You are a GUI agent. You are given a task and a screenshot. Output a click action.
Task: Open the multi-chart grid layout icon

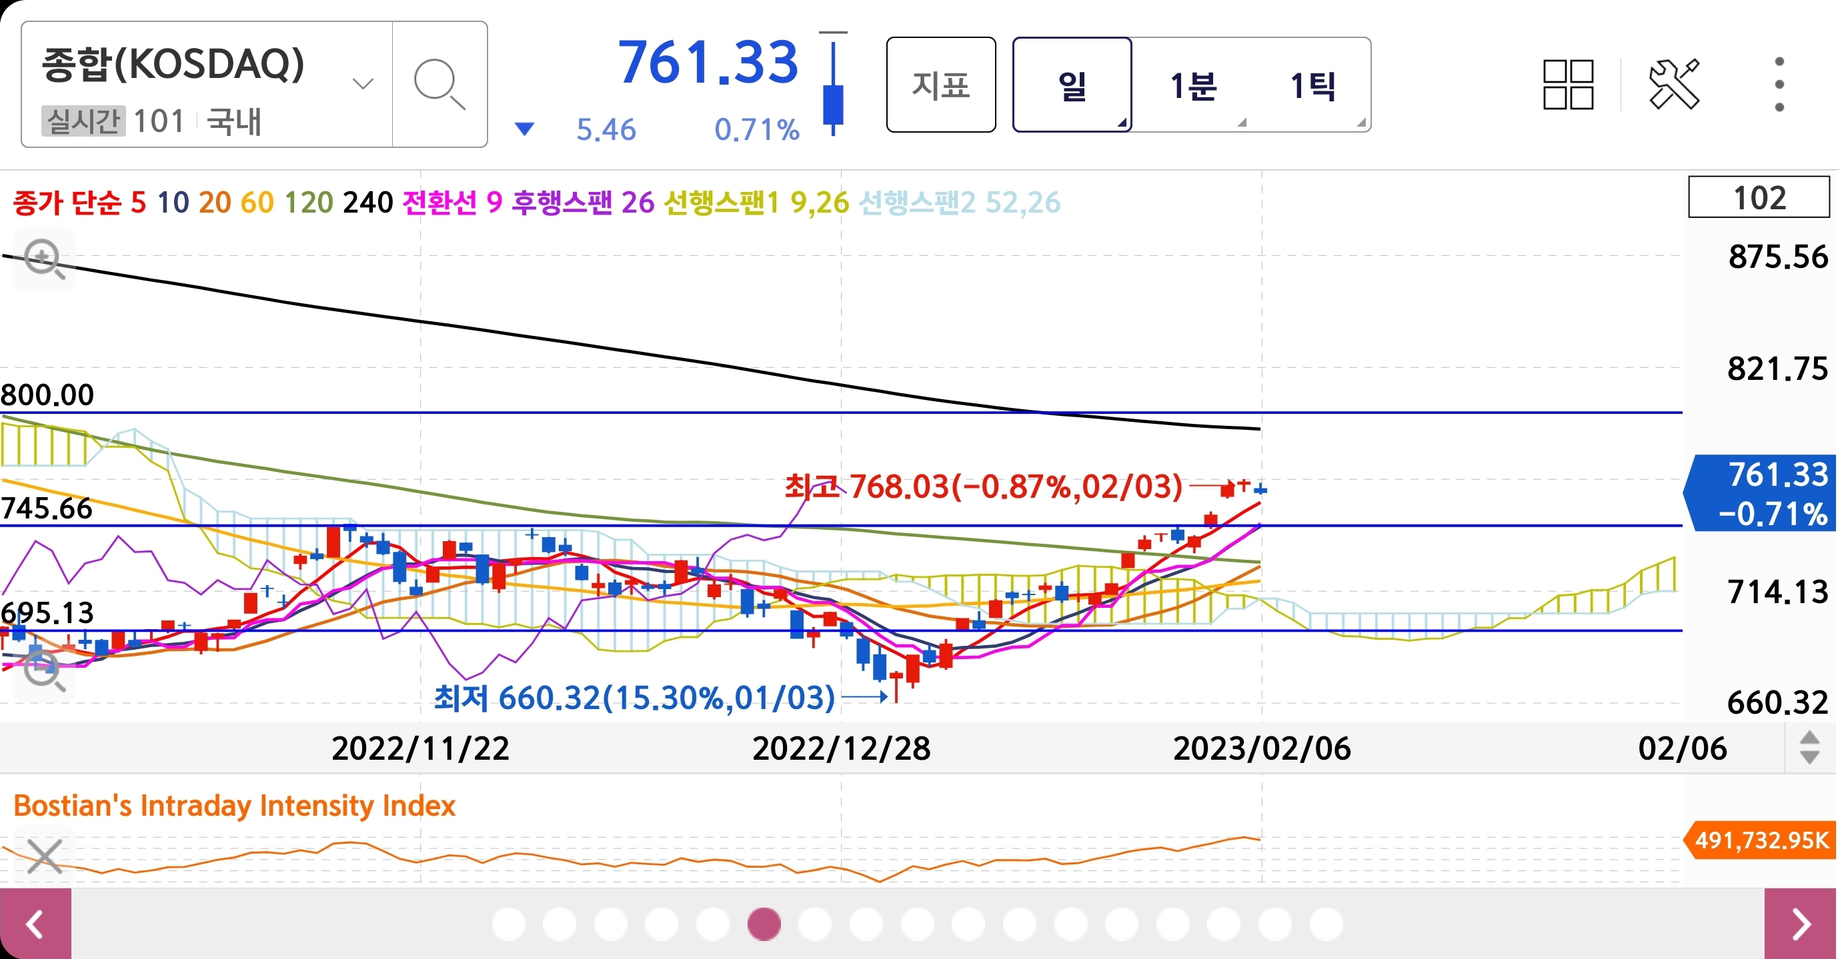coord(1568,85)
